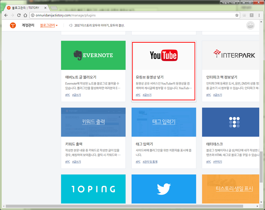
Task: Open the YouTube plugin banner
Action: [164, 56]
